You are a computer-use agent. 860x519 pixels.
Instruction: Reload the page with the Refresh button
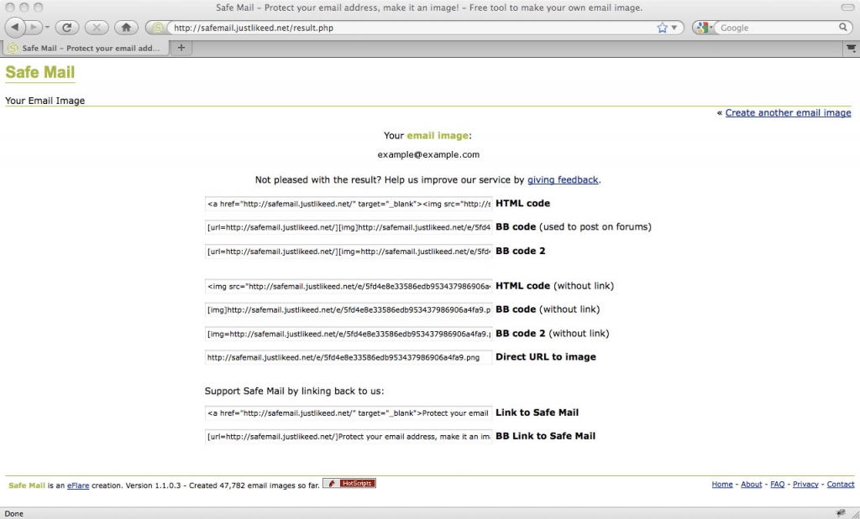point(67,28)
